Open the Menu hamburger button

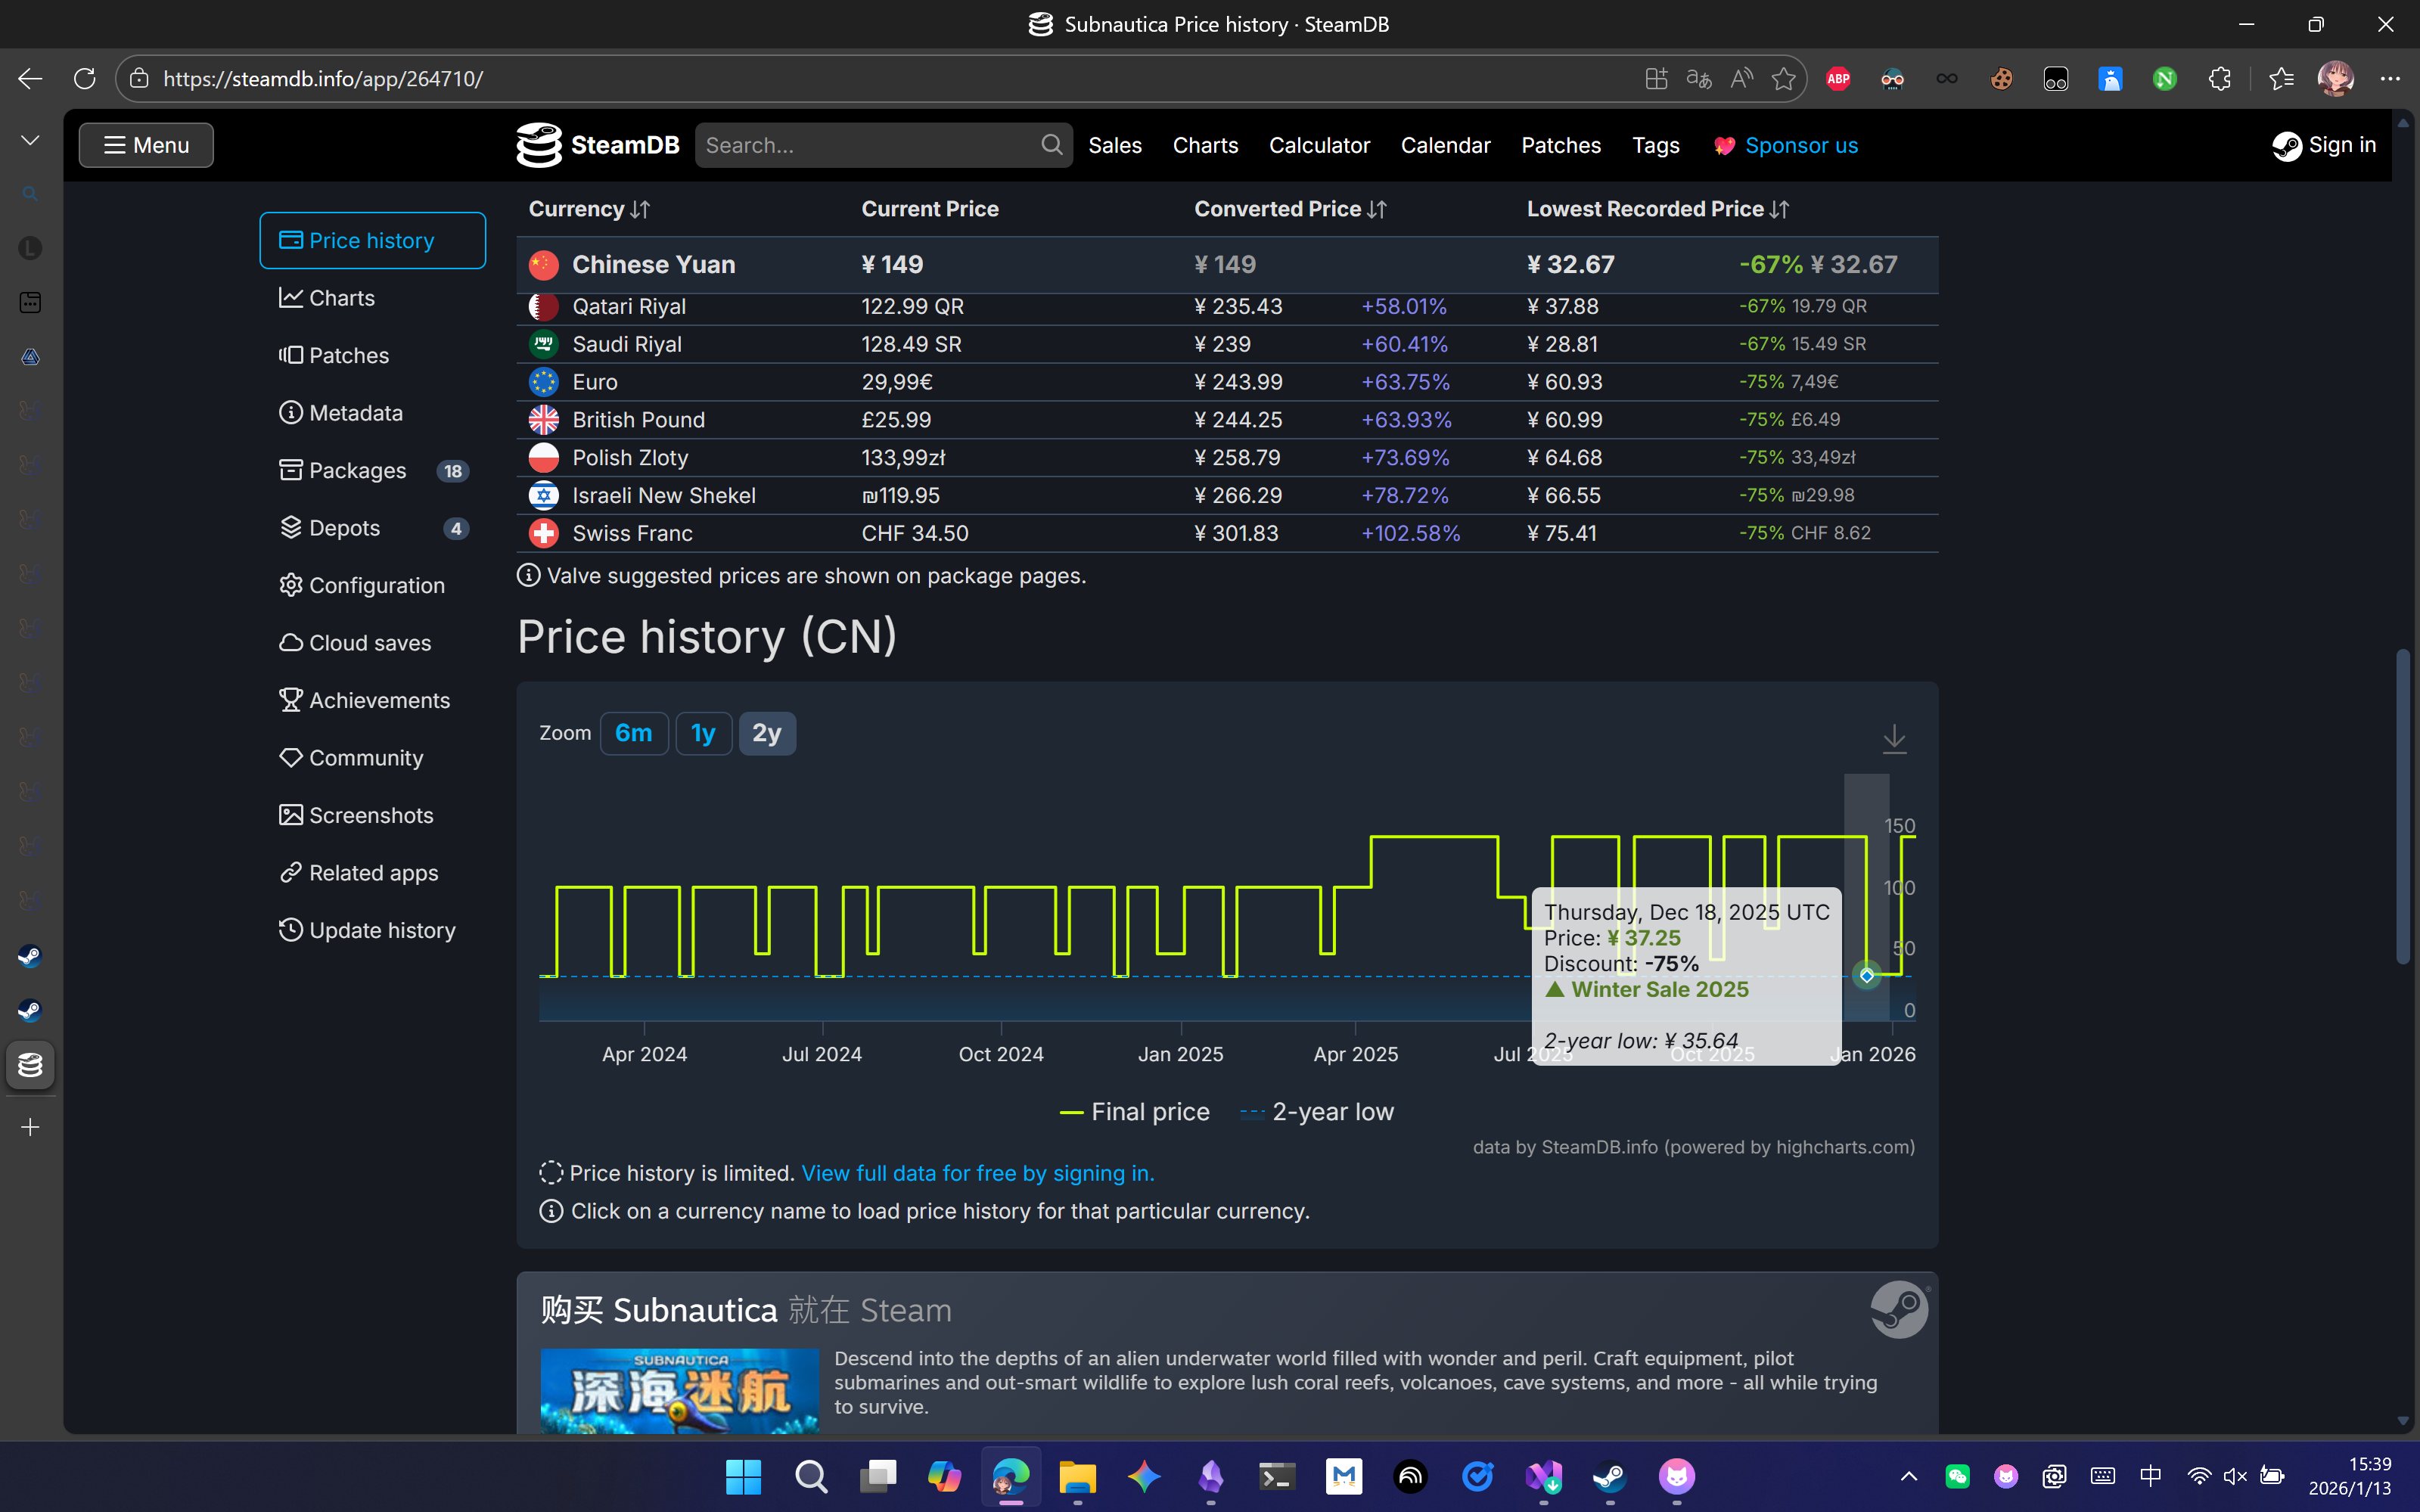coord(146,145)
